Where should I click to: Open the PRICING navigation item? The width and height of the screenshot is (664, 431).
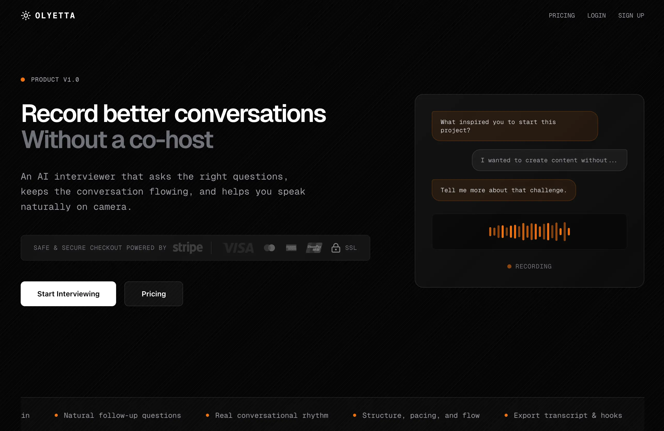click(562, 16)
